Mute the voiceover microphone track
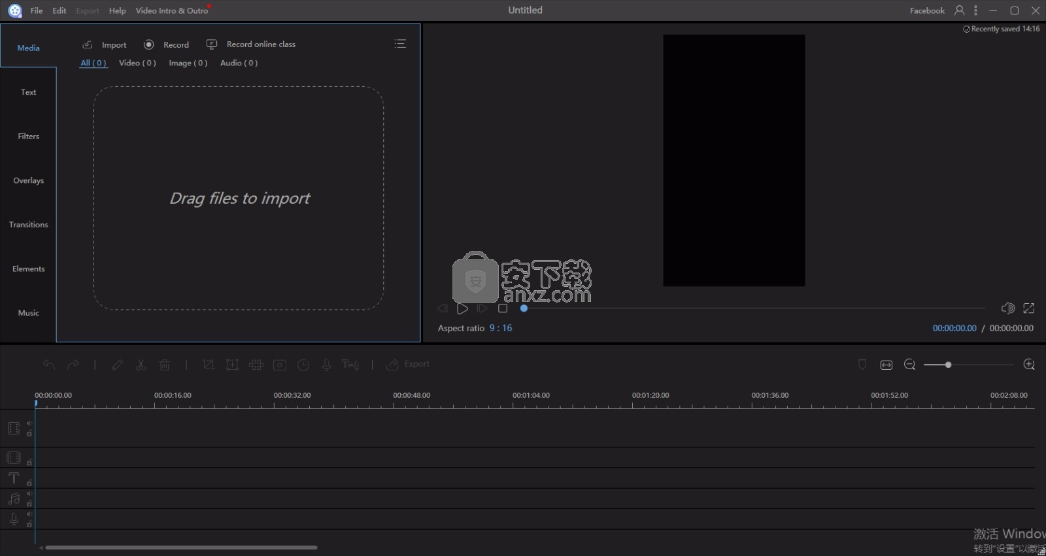The height and width of the screenshot is (556, 1046). pos(29,514)
